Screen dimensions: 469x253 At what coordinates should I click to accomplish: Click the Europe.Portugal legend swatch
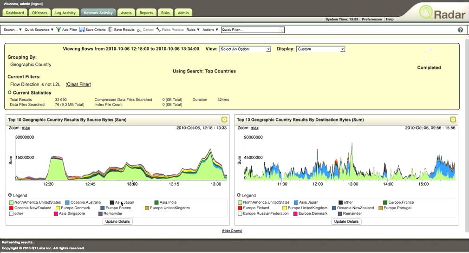pyautogui.click(x=381, y=208)
